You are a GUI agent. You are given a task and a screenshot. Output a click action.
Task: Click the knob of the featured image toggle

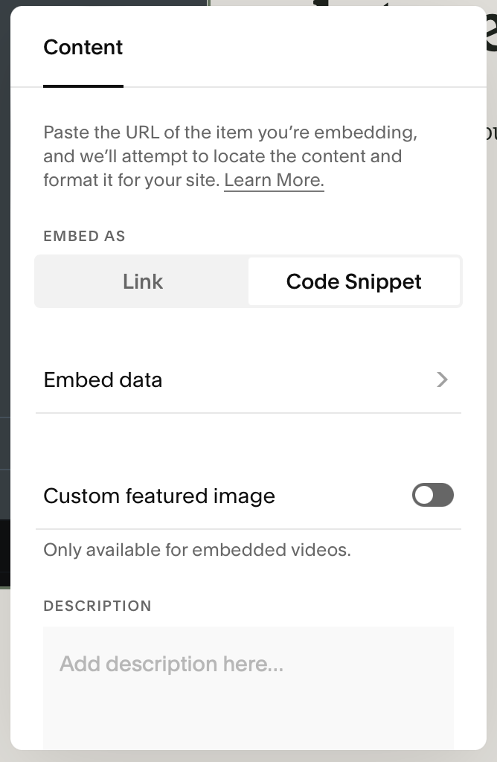tap(425, 495)
